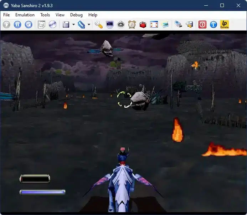Screen dimensions: 247x215
Task: Click the Run emulation play button
Action: coord(6,25)
